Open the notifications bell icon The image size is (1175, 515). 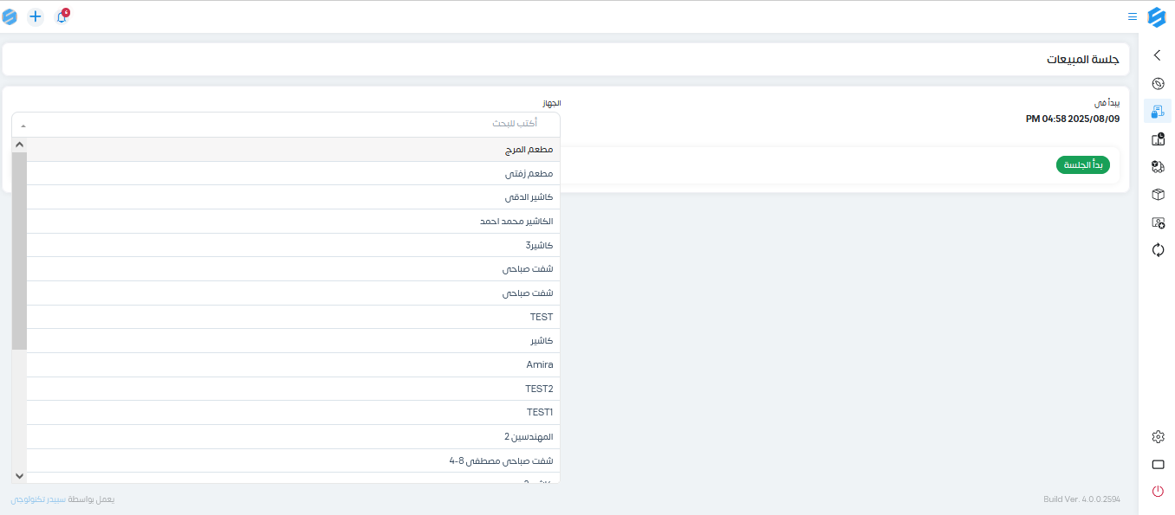click(x=62, y=16)
